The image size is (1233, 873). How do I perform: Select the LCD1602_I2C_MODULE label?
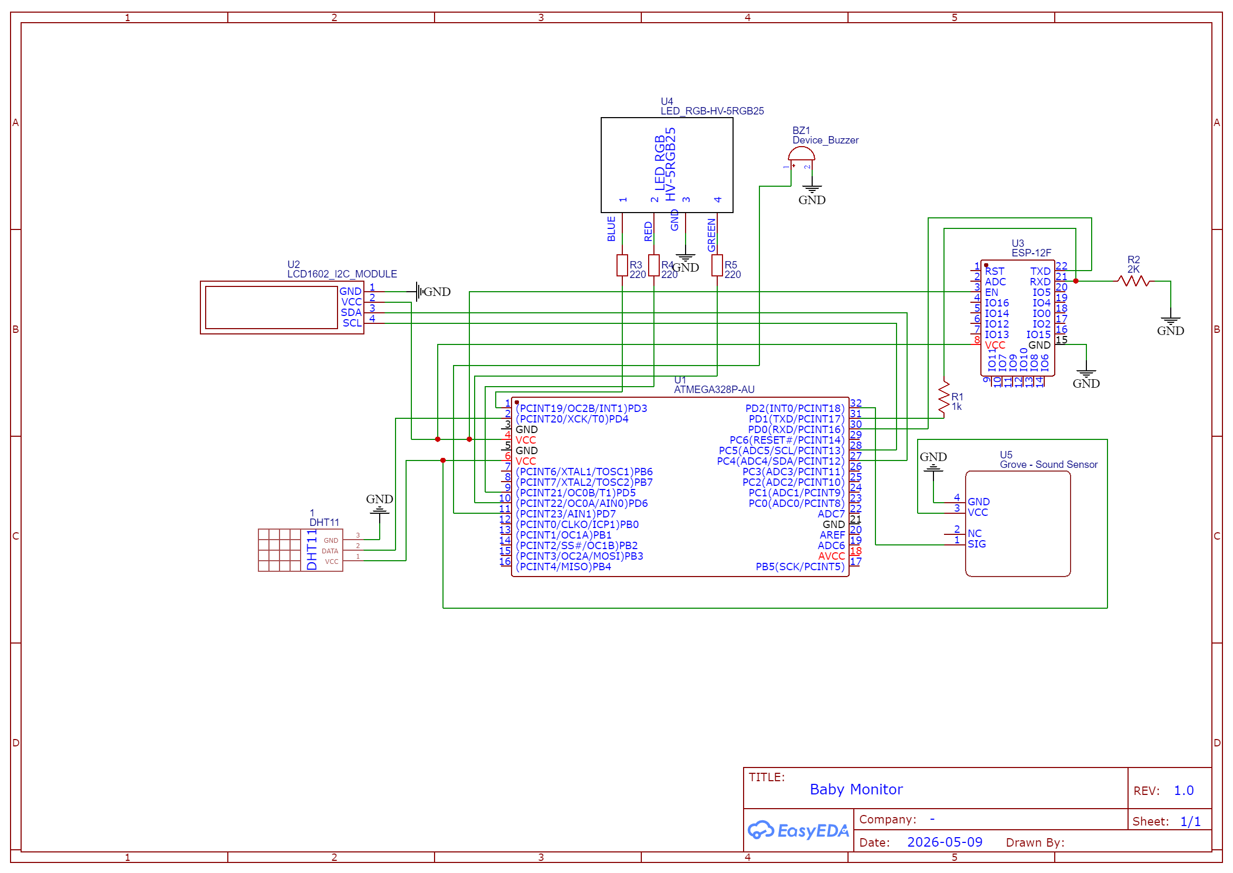[342, 274]
